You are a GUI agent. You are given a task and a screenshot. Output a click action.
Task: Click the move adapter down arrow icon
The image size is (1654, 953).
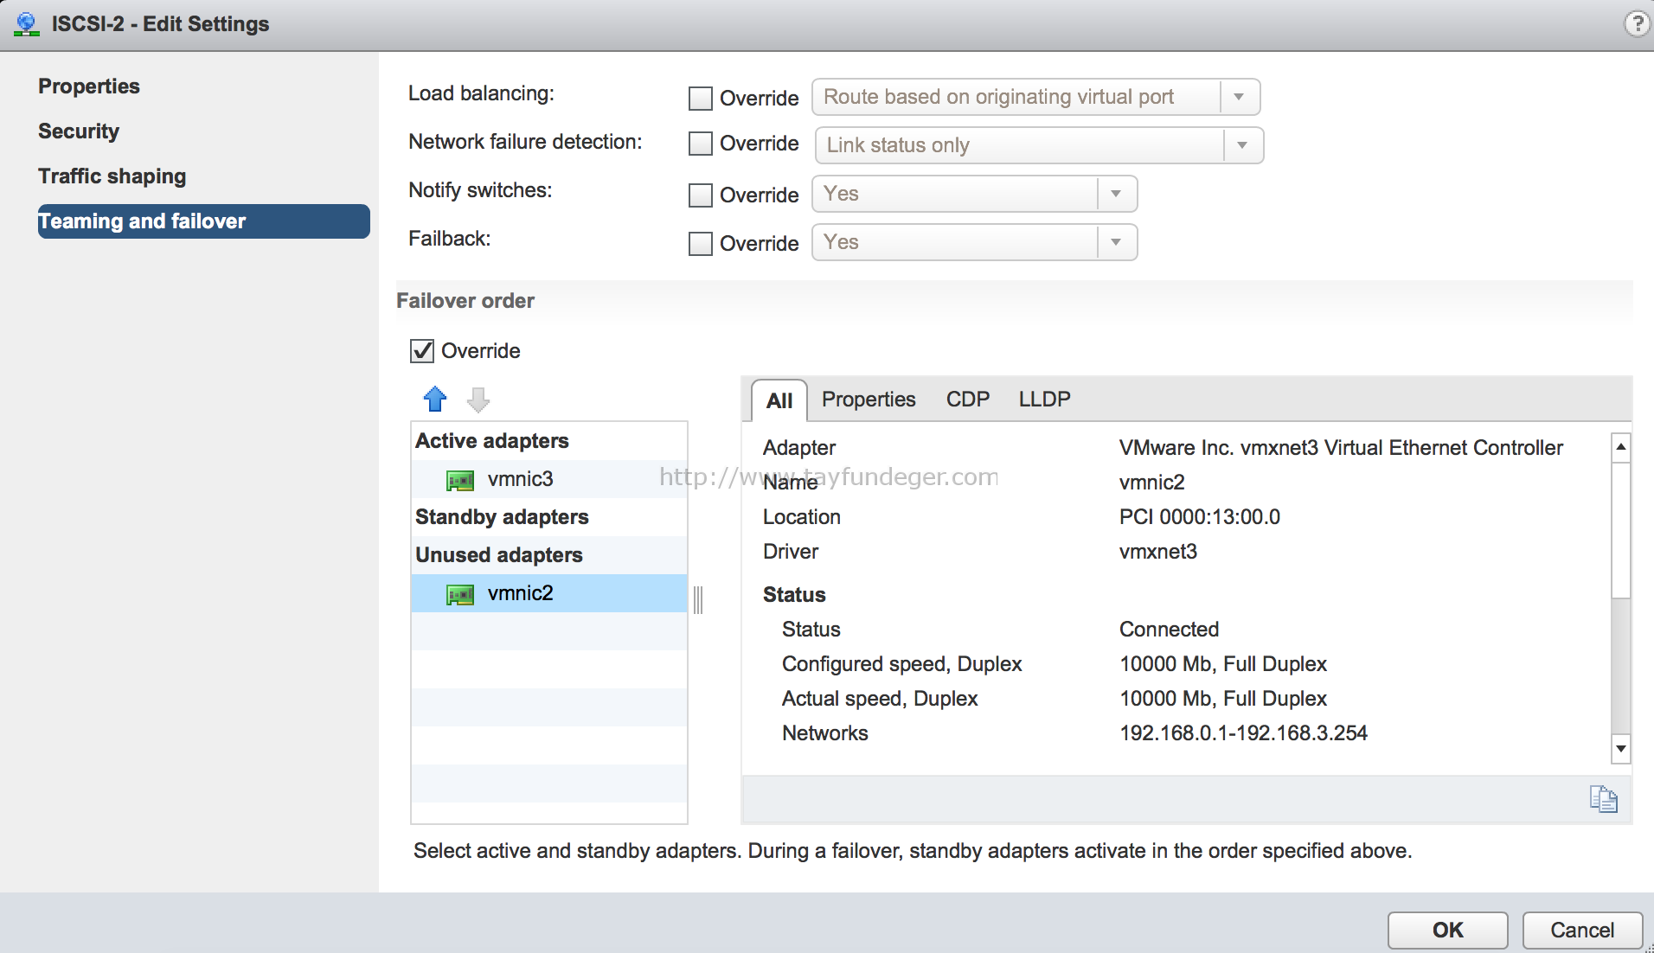coord(478,399)
